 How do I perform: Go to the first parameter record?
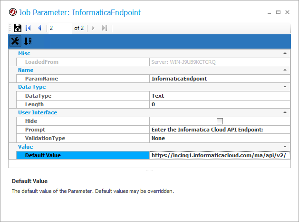pyautogui.click(x=29, y=28)
